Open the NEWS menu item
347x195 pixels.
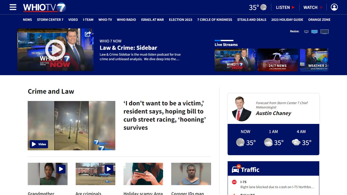(x=27, y=20)
